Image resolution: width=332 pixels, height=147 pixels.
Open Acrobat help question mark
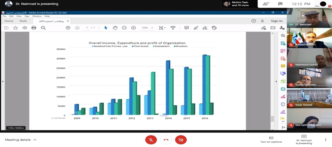click(254, 21)
